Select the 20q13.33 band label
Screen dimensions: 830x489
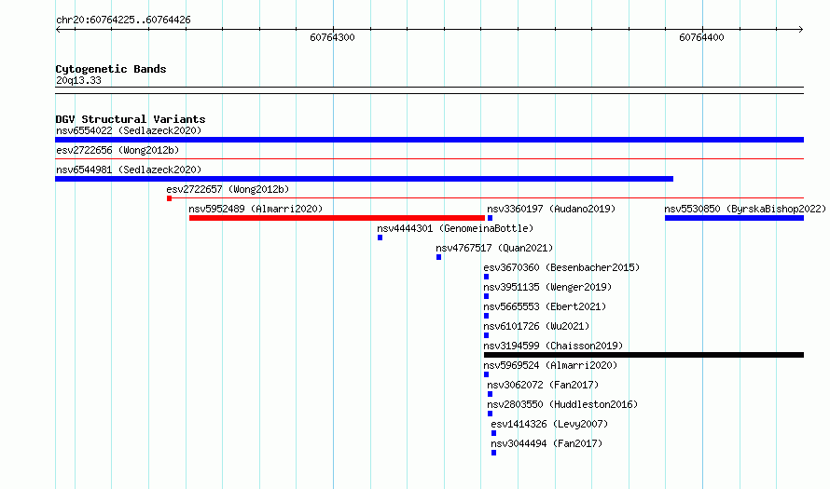[x=78, y=80]
